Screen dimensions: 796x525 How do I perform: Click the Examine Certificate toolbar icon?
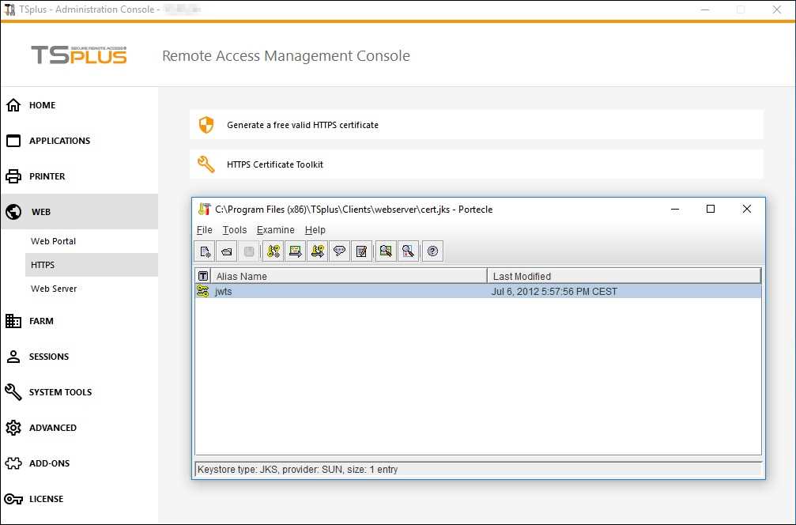[385, 251]
